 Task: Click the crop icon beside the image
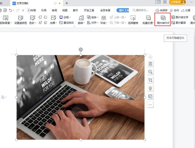(150, 80)
